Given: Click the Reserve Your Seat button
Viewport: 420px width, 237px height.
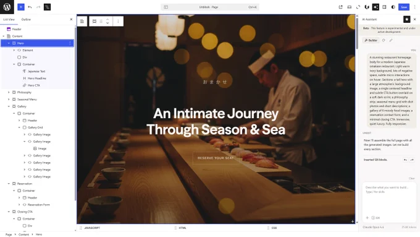Looking at the screenshot, I should (216, 158).
